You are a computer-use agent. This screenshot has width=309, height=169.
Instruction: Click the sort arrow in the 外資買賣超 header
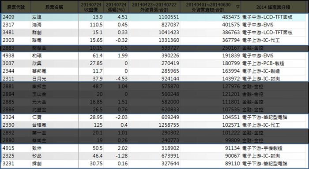pyautogui.click(x=237, y=7)
